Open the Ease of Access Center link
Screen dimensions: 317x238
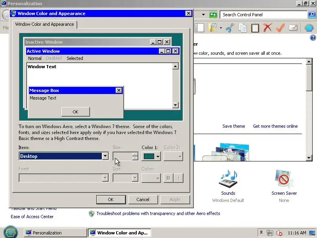pyautogui.click(x=32, y=217)
